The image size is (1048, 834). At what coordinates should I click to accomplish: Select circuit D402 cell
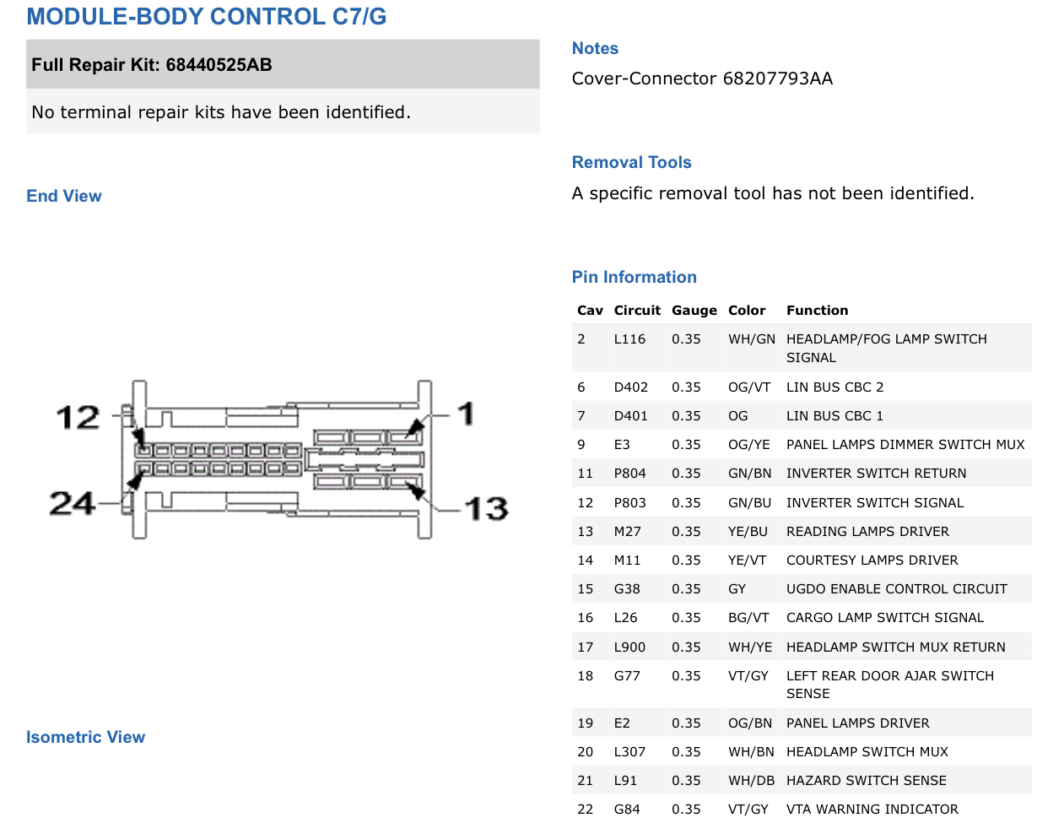(631, 387)
